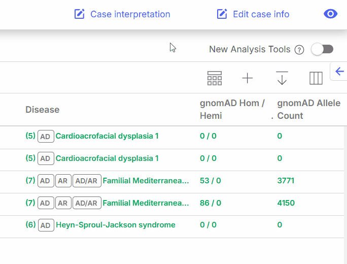Image resolution: width=347 pixels, height=264 pixels.
Task: Click AD badge in first Cardioacrofacial row
Action: pyautogui.click(x=46, y=137)
